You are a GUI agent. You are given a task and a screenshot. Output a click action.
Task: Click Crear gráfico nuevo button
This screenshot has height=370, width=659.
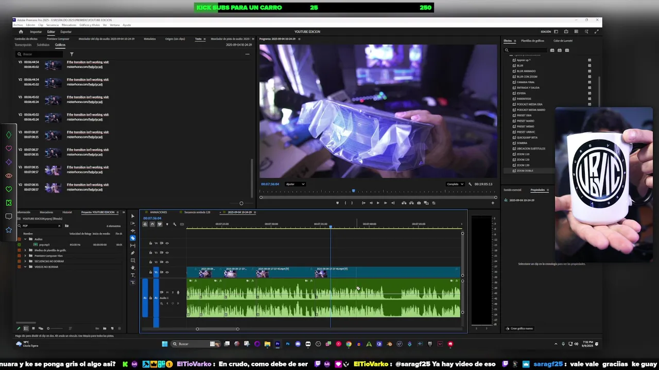point(519,328)
